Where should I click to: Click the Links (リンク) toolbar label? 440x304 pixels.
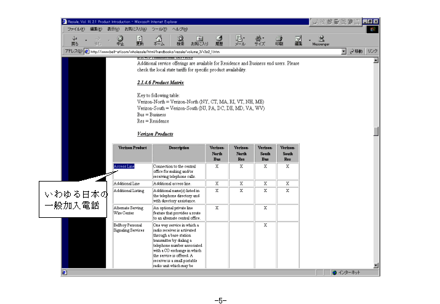coord(372,51)
